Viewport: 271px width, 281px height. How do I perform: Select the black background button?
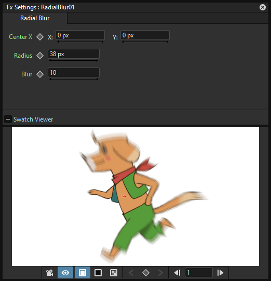click(98, 273)
